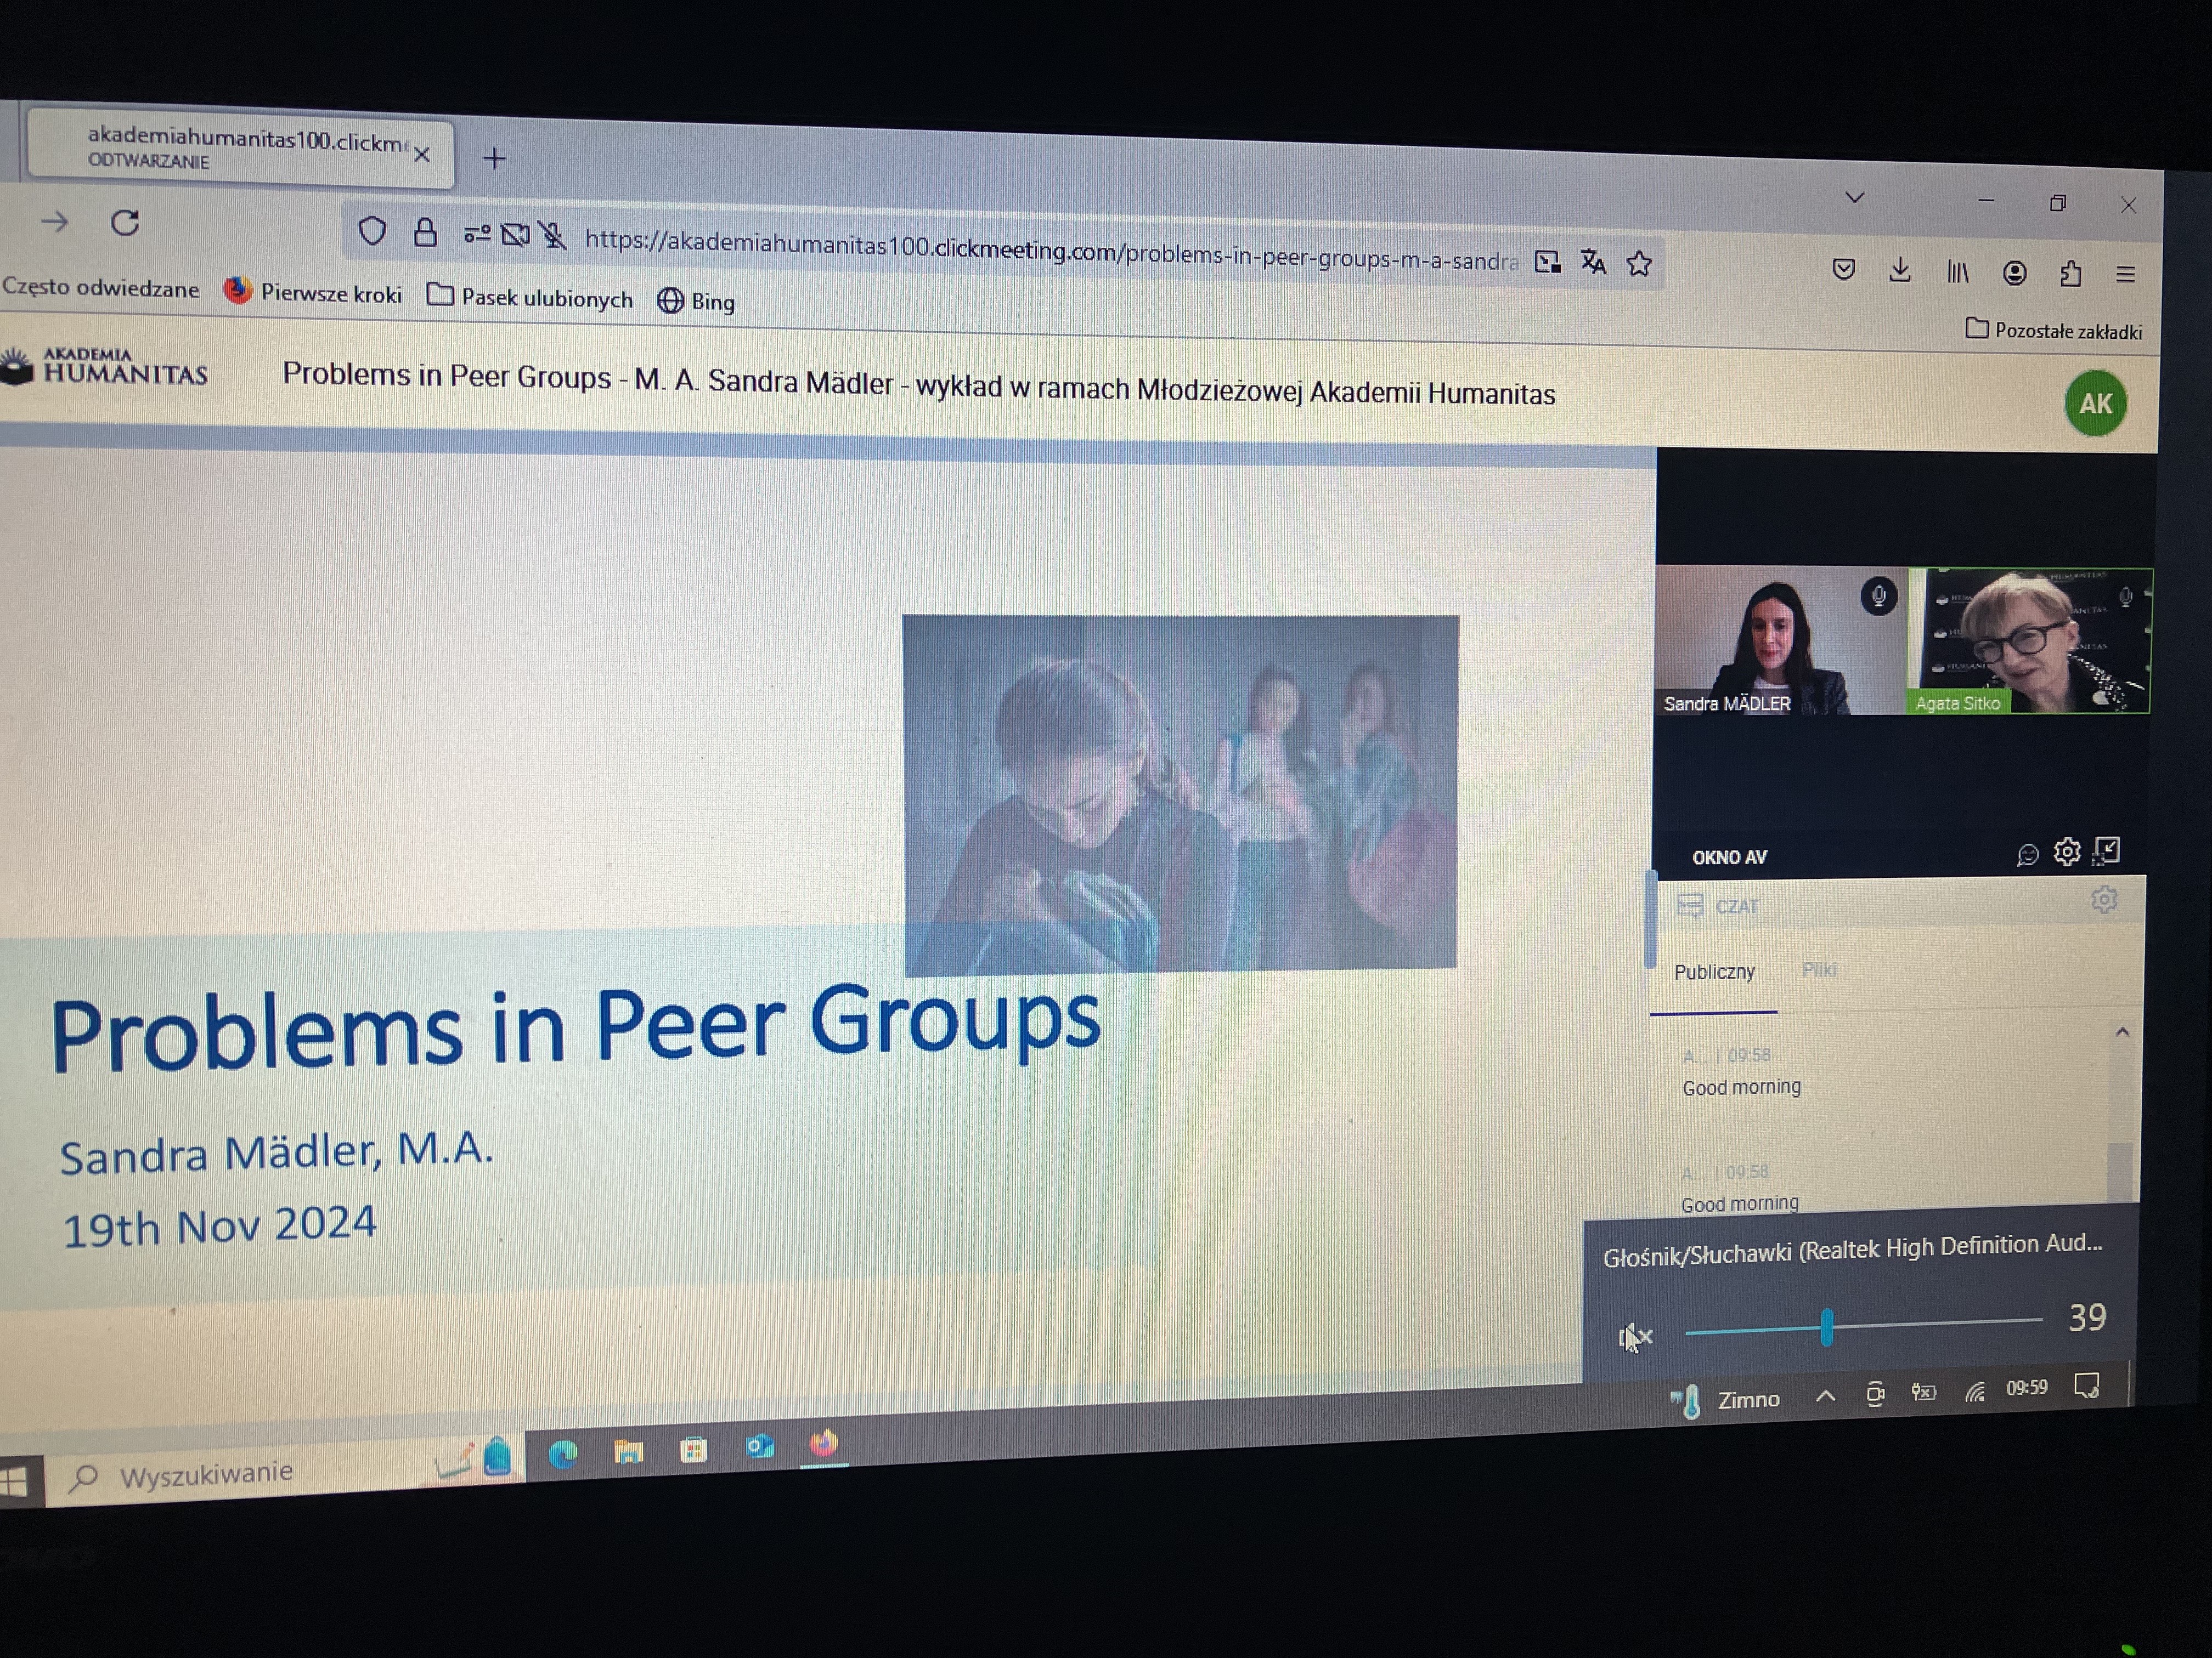Open chat settings gear
The width and height of the screenshot is (2212, 1658).
[x=2104, y=900]
